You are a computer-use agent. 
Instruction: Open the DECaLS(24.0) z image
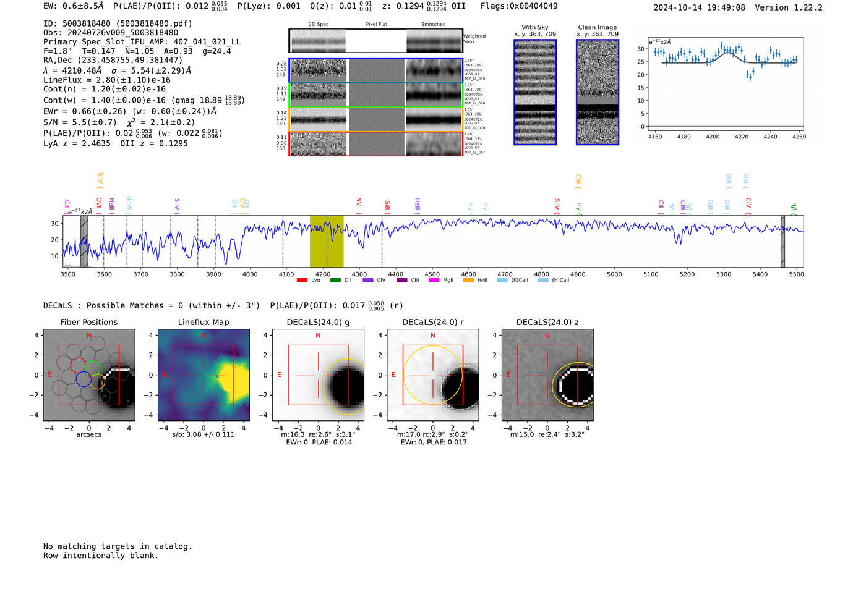pyautogui.click(x=547, y=375)
